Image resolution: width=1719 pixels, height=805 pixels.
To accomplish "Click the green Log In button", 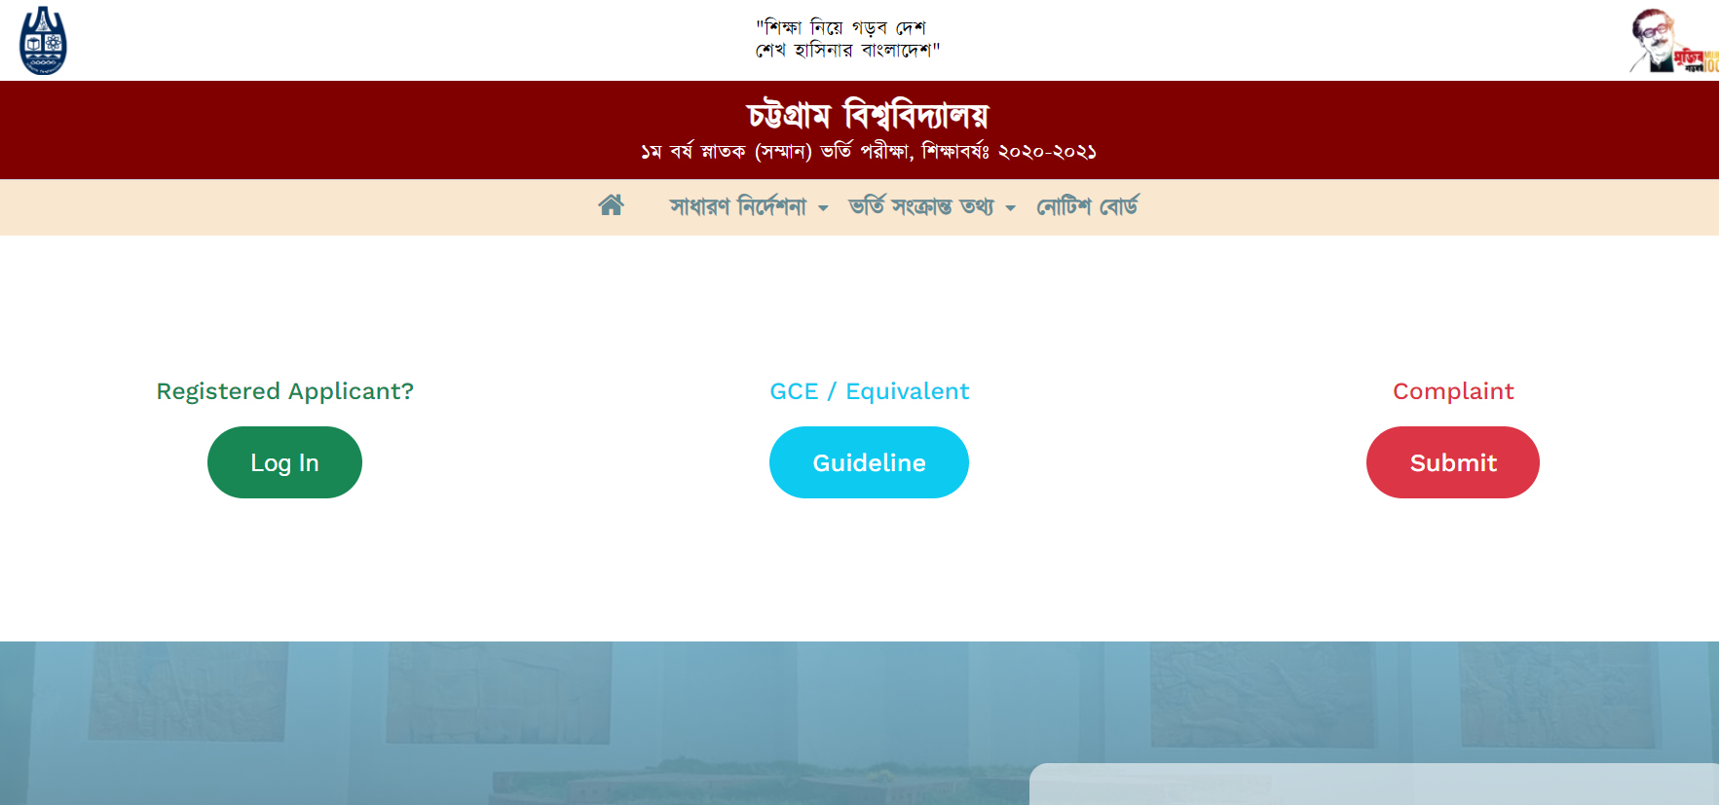I will (284, 462).
